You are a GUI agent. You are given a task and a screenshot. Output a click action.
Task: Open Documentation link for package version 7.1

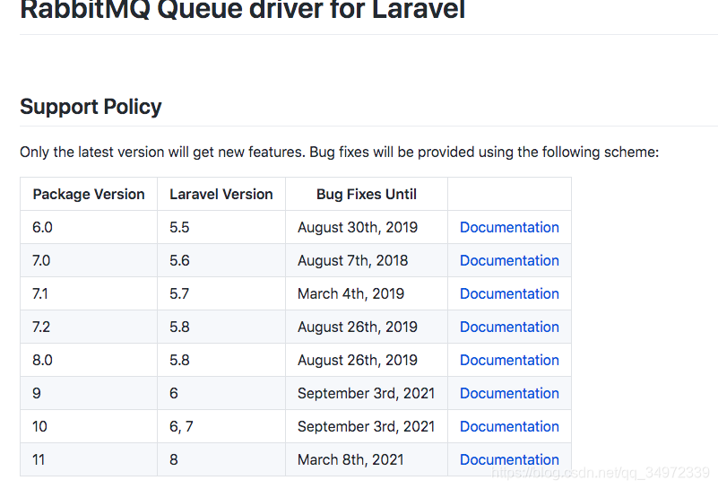tap(509, 293)
